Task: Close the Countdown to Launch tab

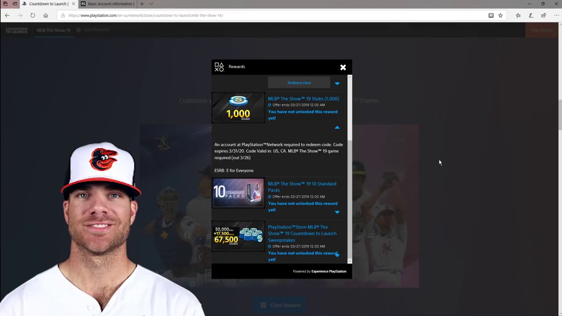Action: tap(73, 4)
